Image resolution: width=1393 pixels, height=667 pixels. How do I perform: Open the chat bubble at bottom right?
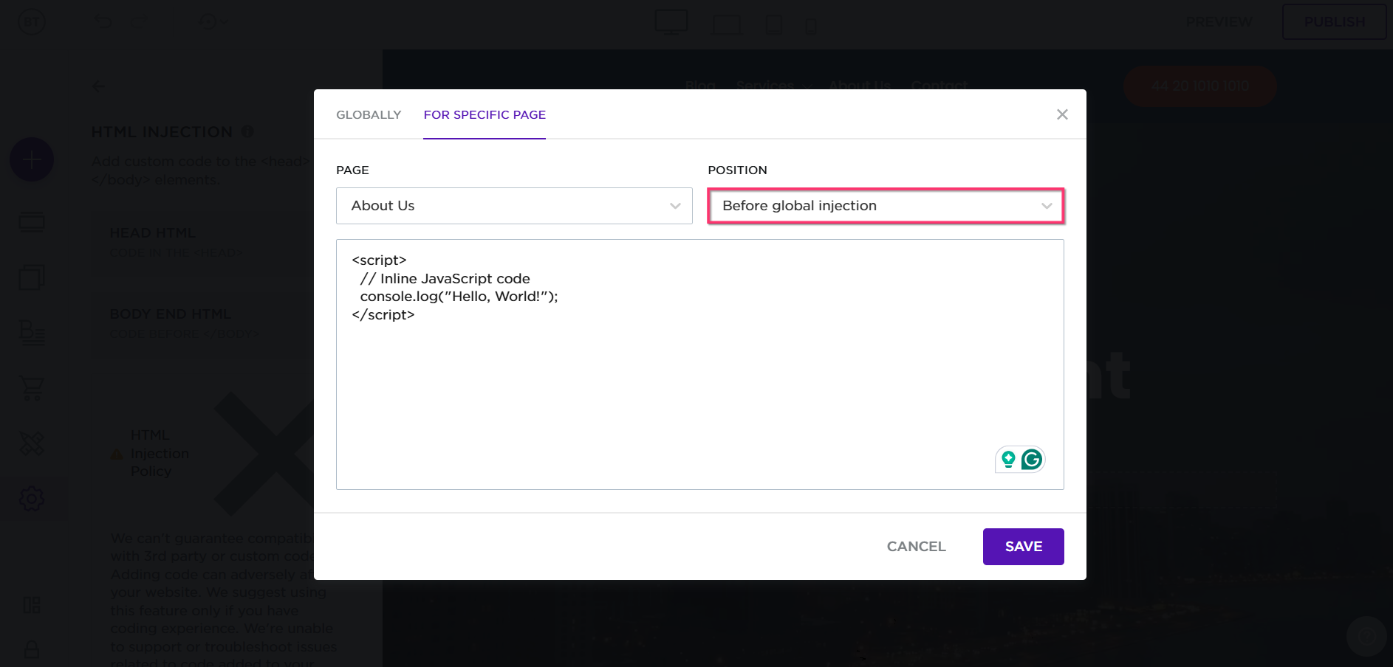tap(1366, 635)
